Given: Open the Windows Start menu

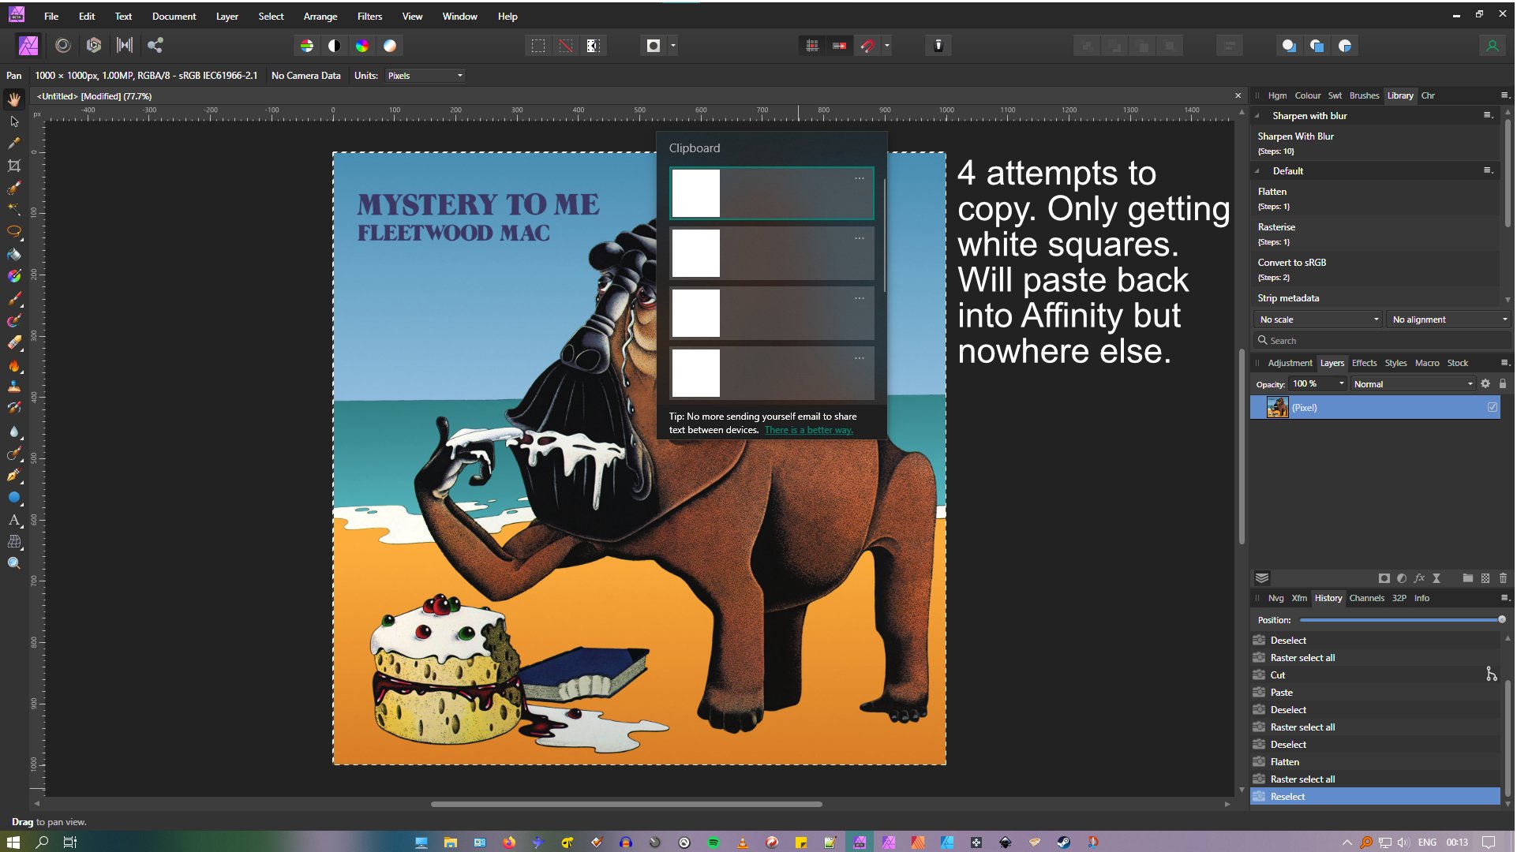Looking at the screenshot, I should pos(13,843).
